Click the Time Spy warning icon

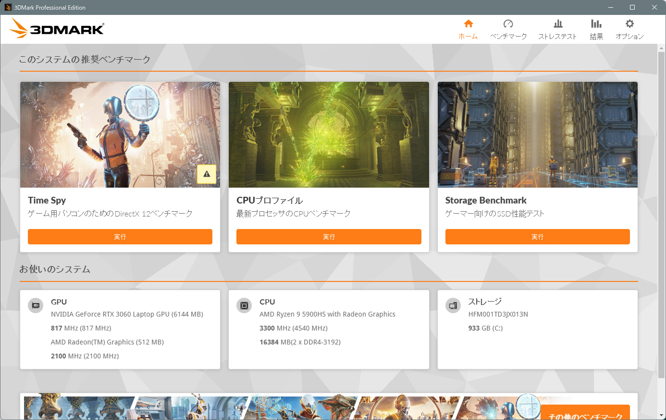tap(207, 174)
